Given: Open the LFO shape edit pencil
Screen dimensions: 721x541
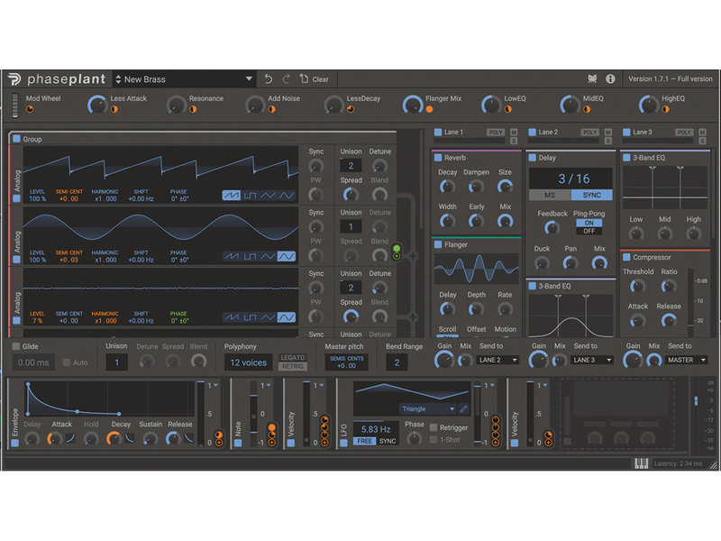Looking at the screenshot, I should click(x=463, y=408).
